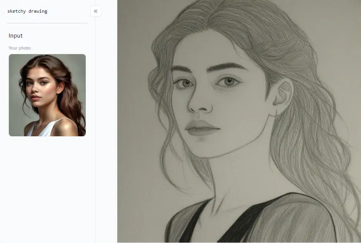Click the "sketchy drawing" prompt text
Viewport: 361px width, 243px height.
27,11
